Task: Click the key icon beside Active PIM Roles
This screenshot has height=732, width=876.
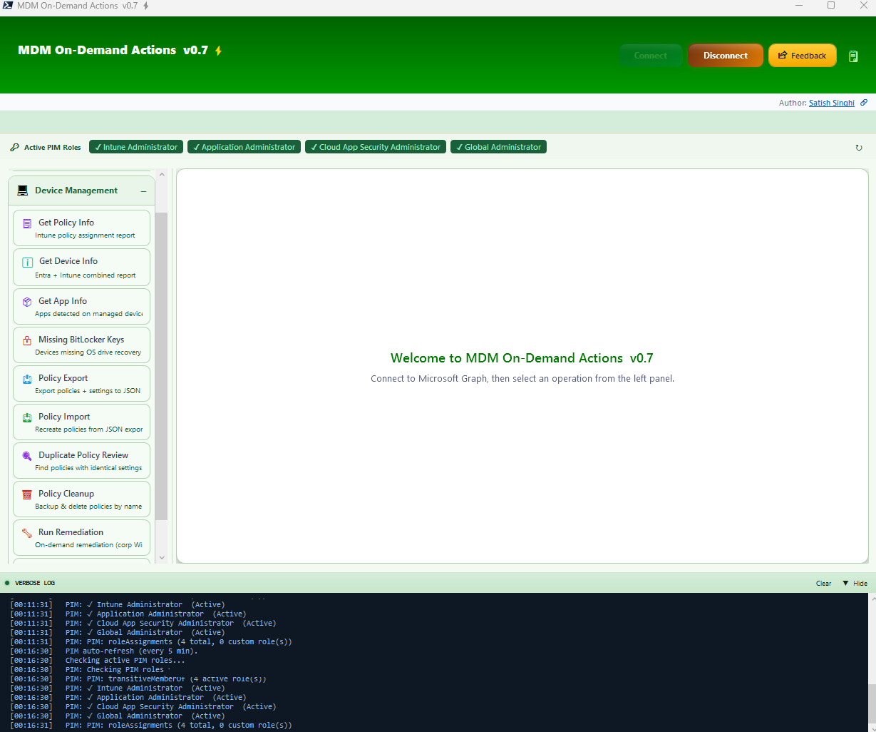Action: coord(14,148)
